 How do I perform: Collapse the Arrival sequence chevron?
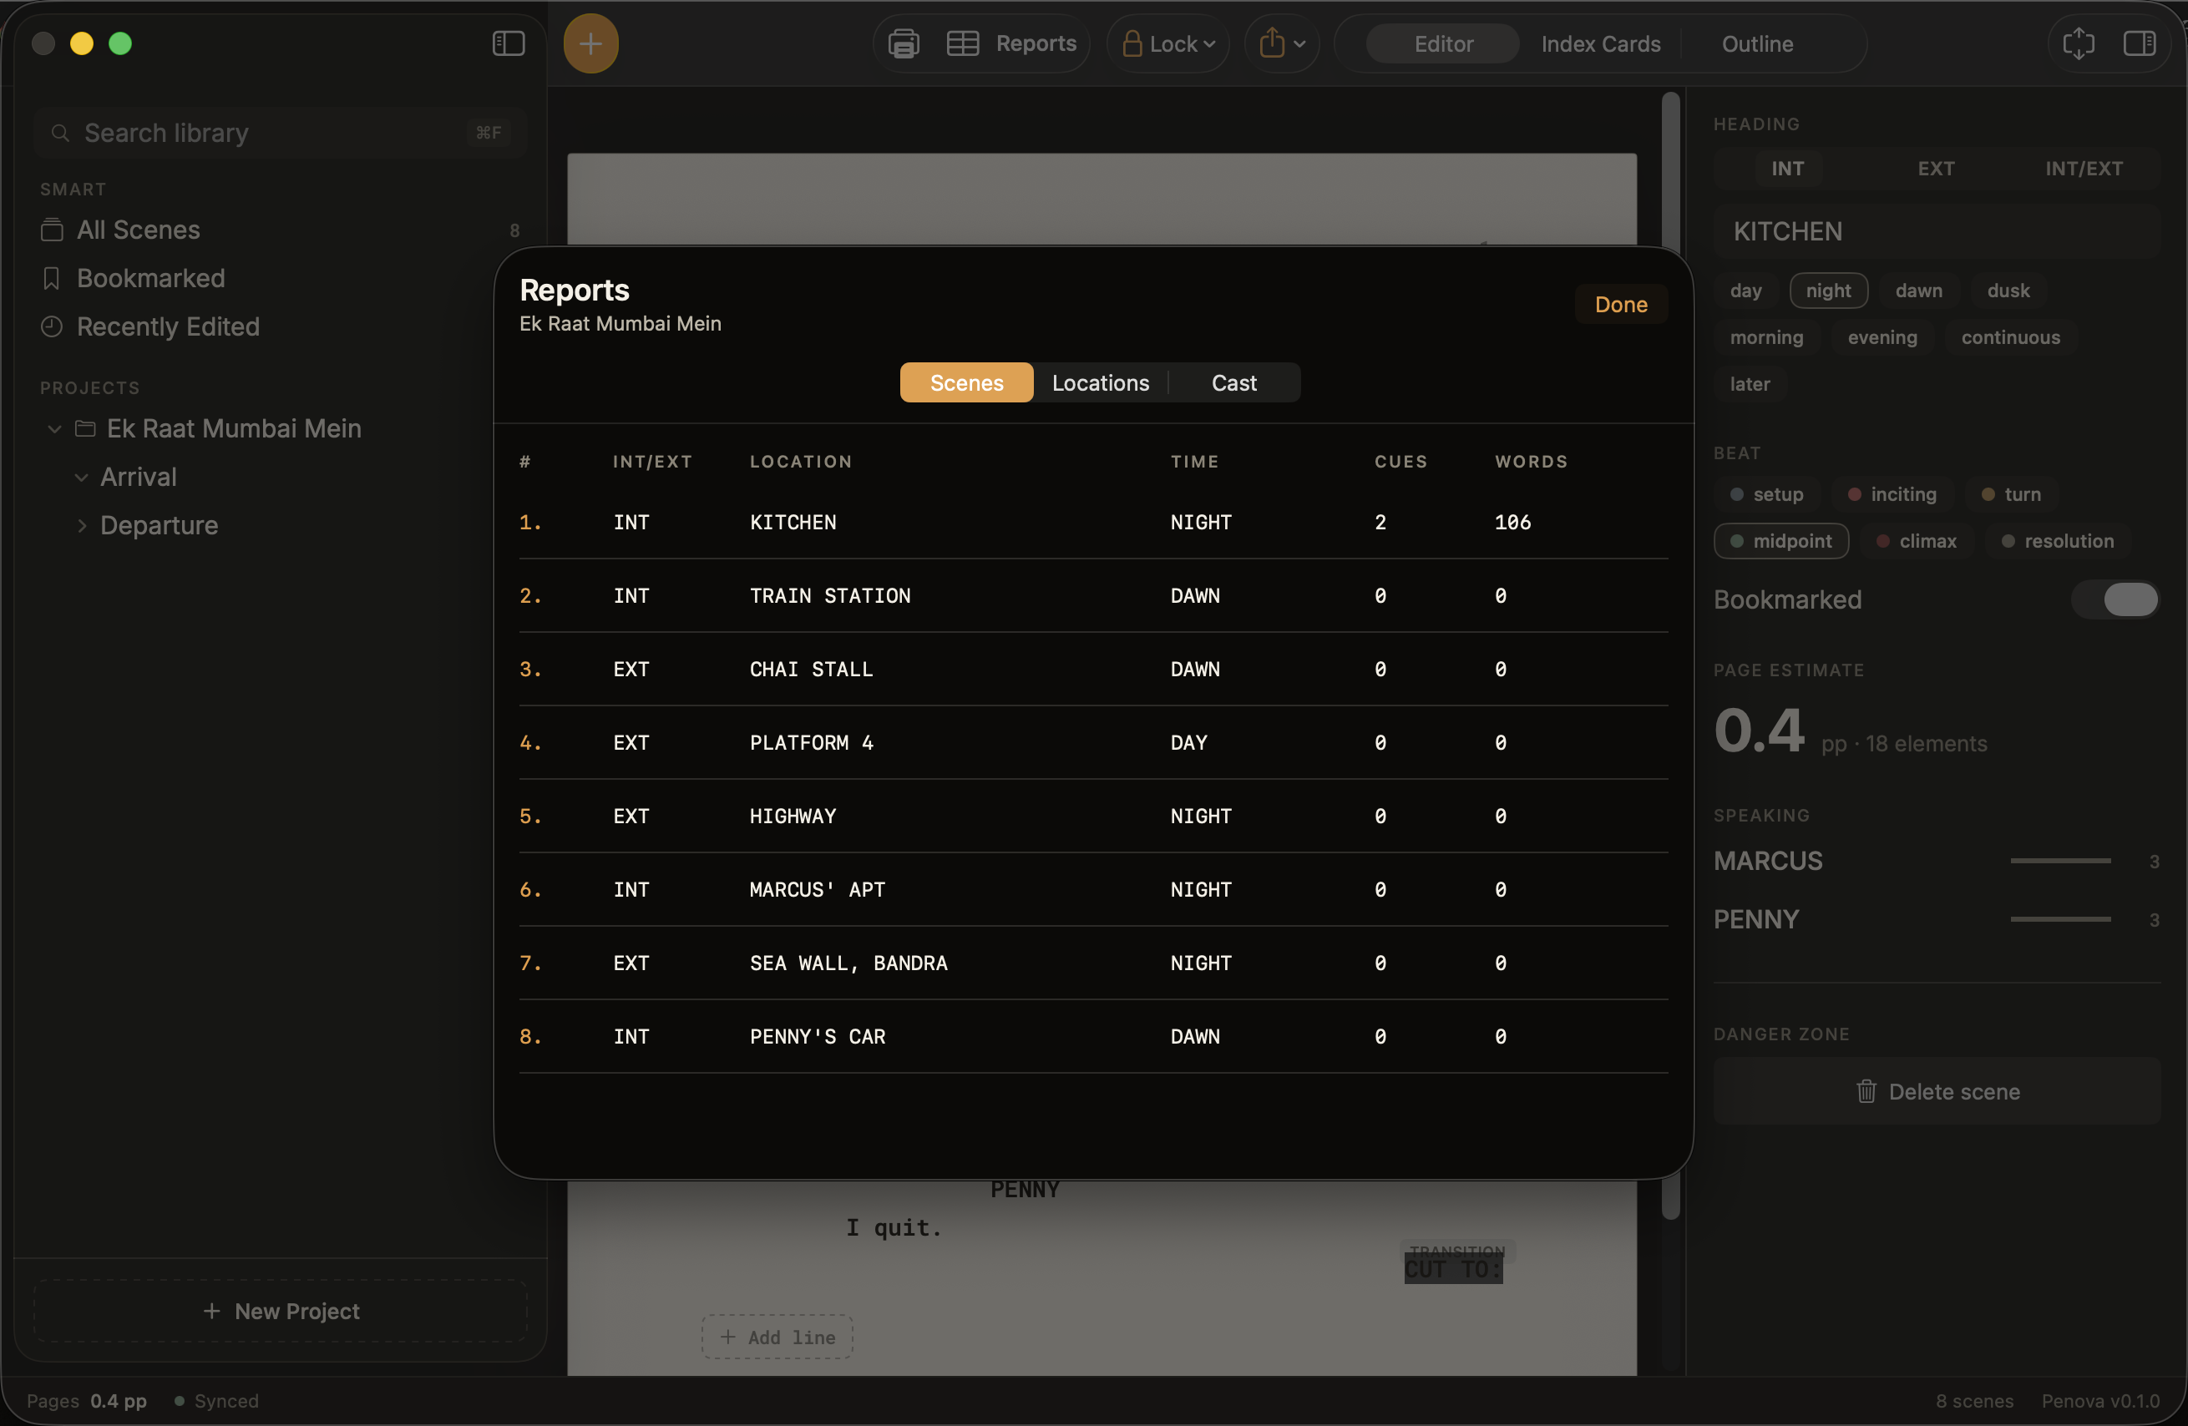pos(82,477)
